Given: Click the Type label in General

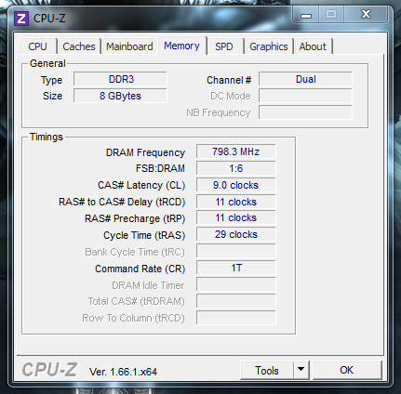Looking at the screenshot, I should (x=51, y=81).
